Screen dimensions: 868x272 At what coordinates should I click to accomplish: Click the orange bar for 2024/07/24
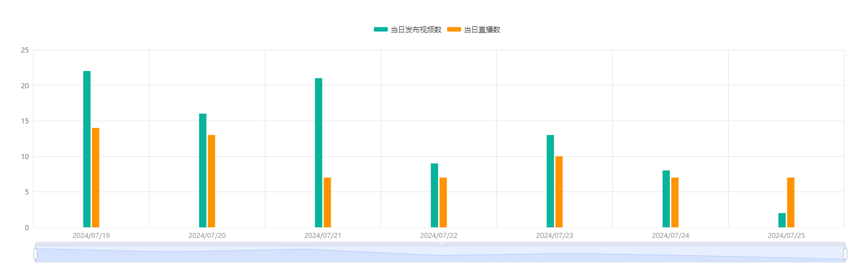675,202
